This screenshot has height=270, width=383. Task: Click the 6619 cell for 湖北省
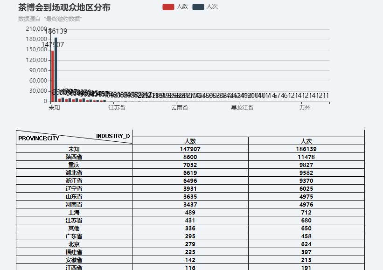tap(190, 173)
